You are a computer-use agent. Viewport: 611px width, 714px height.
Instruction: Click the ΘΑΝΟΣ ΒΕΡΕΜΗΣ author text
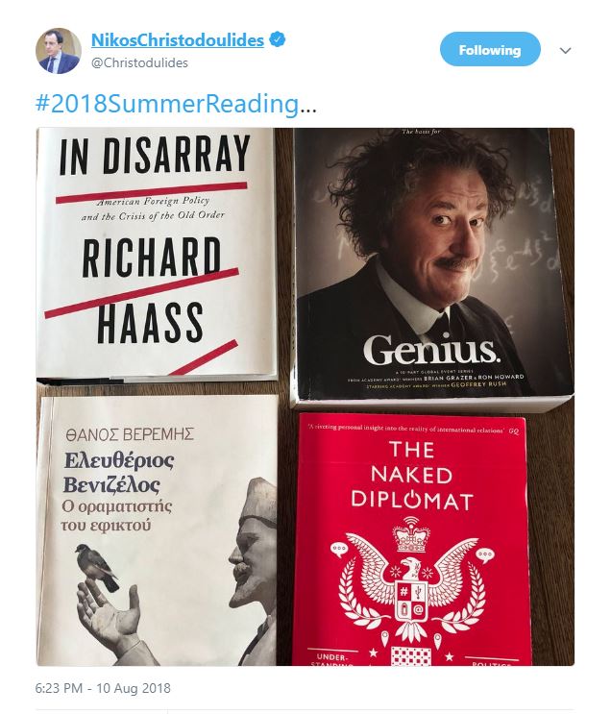tap(130, 434)
